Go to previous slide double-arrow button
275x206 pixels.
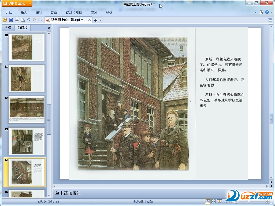click(271, 182)
